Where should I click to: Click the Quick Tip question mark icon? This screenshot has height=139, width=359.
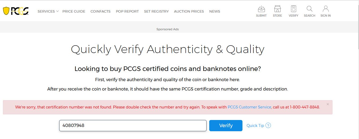(x=268, y=125)
